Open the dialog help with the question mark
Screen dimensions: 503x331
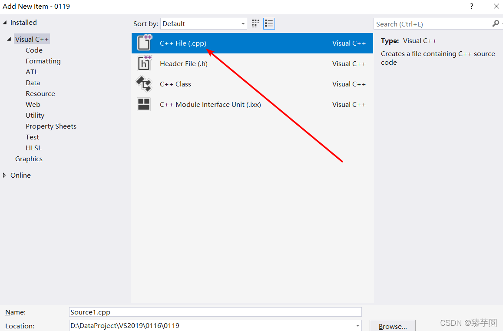(x=471, y=6)
